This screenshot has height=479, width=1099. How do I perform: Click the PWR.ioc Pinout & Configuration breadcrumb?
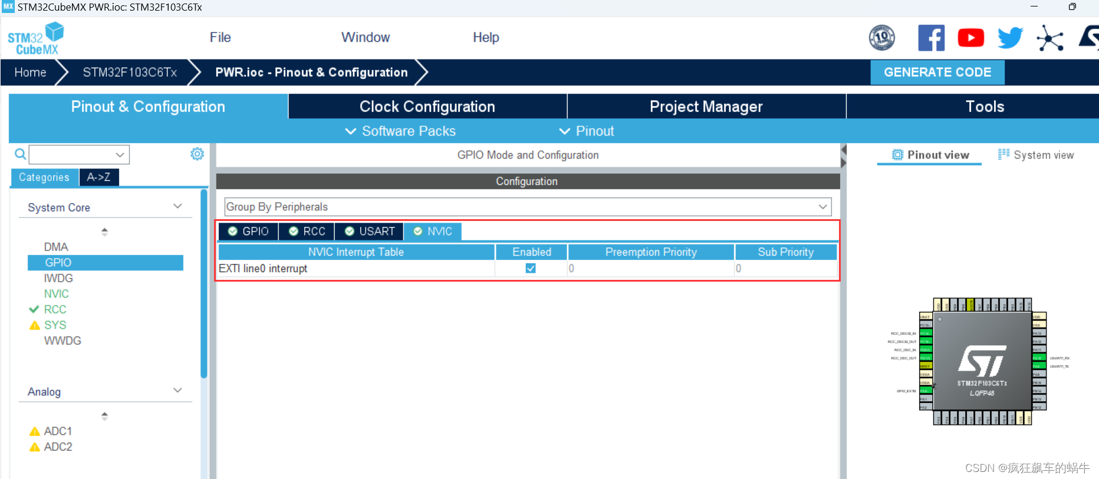(x=311, y=72)
